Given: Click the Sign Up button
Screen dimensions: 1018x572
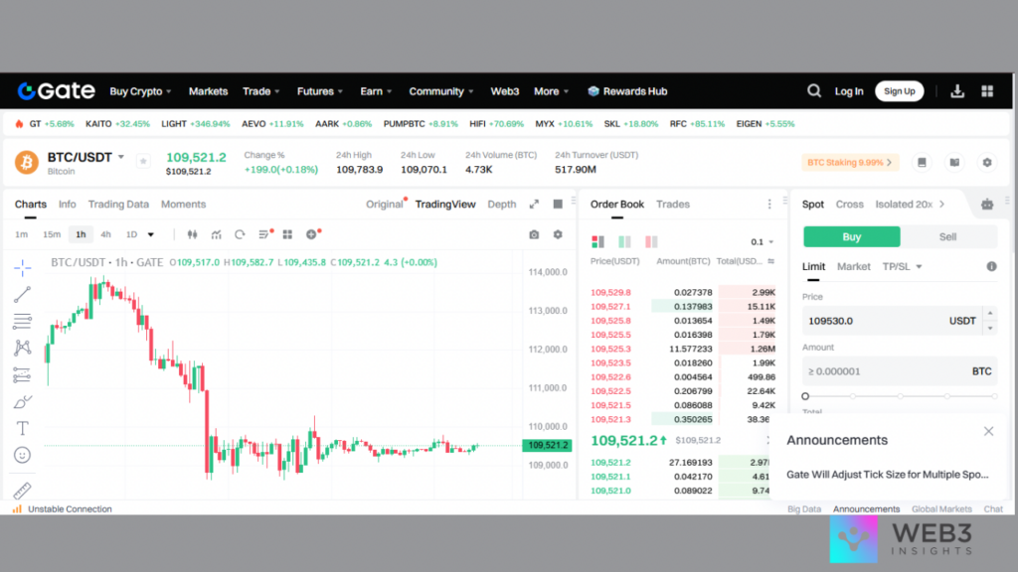Looking at the screenshot, I should [899, 91].
